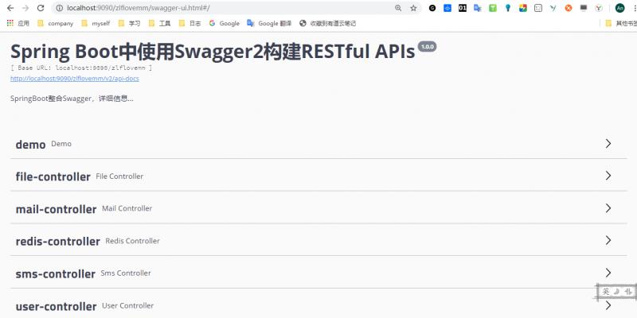This screenshot has height=318, width=637.
Task: Open the v2/api-docs link
Action: 75,79
